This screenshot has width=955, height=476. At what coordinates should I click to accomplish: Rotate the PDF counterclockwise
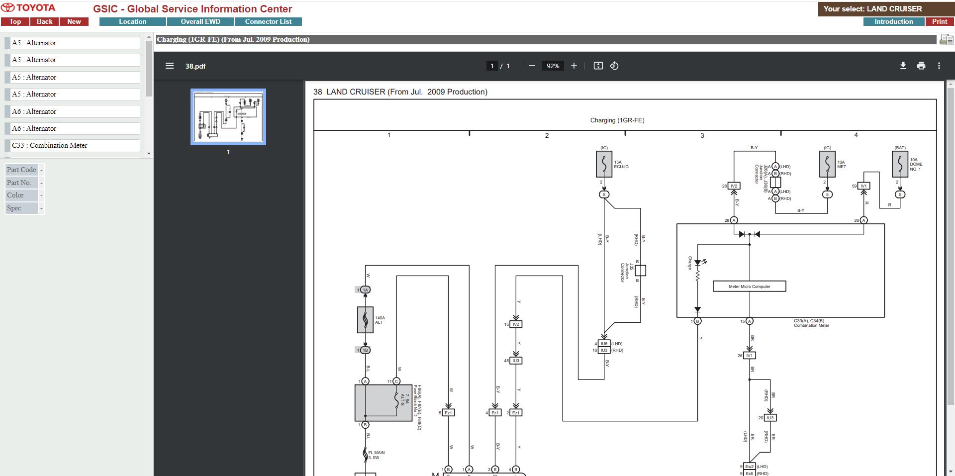tap(614, 66)
